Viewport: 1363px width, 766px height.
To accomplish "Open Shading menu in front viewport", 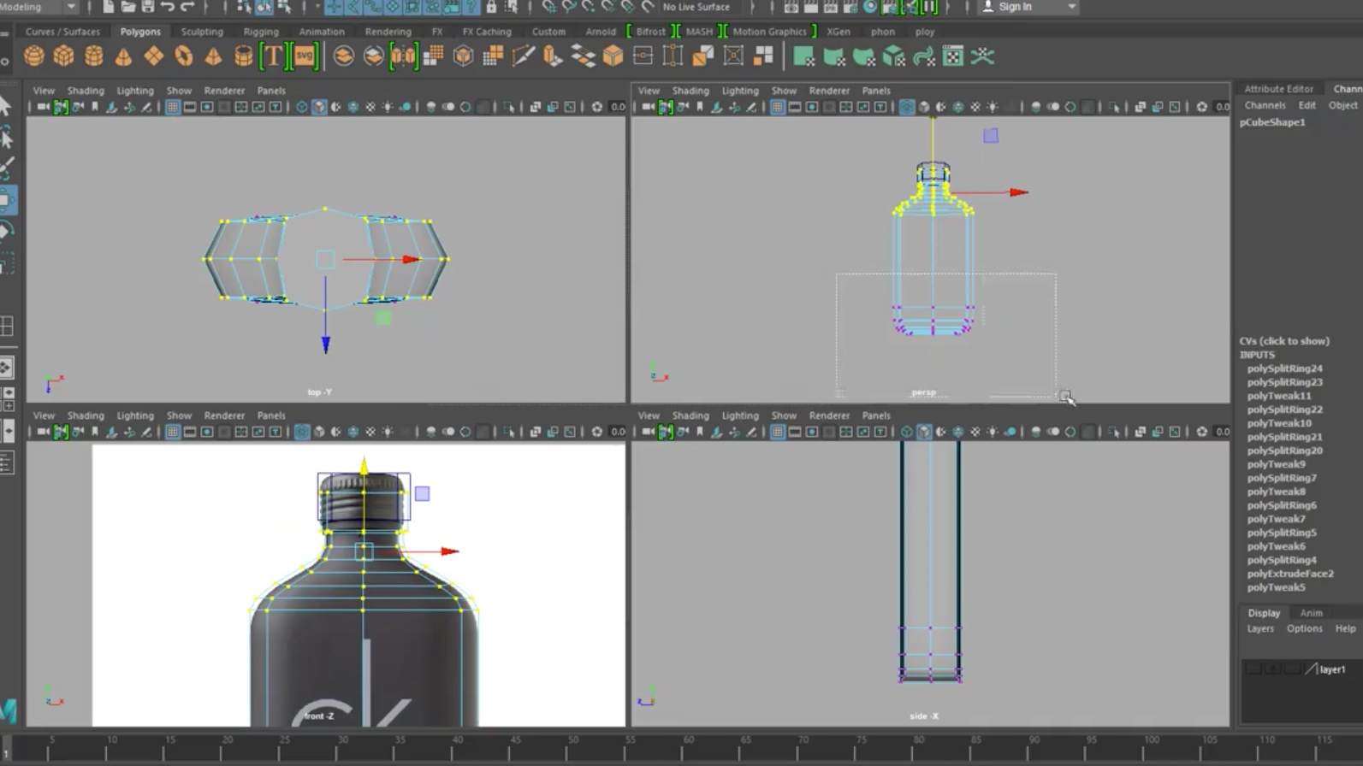I will (x=86, y=415).
